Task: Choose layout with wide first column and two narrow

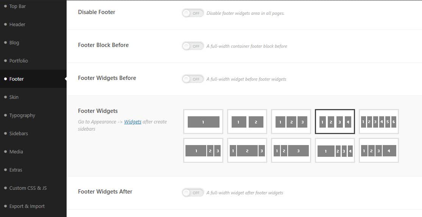Action: pos(203,150)
